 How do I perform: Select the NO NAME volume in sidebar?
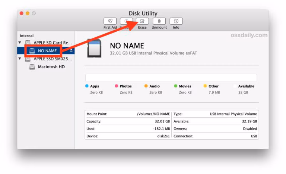click(x=46, y=51)
